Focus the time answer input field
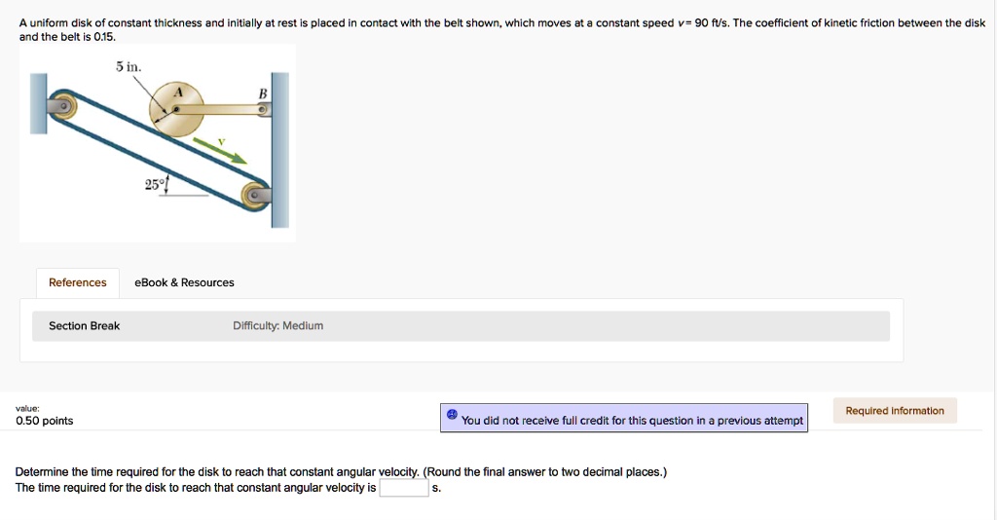Viewport: 997px width, 520px height. click(x=403, y=488)
